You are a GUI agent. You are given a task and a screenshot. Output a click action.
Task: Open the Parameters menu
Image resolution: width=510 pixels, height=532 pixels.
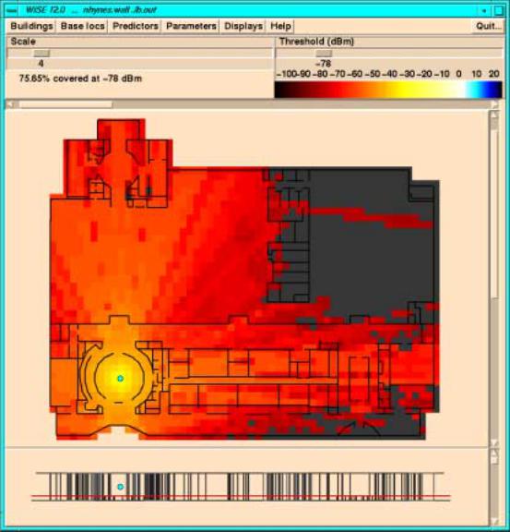click(x=191, y=26)
